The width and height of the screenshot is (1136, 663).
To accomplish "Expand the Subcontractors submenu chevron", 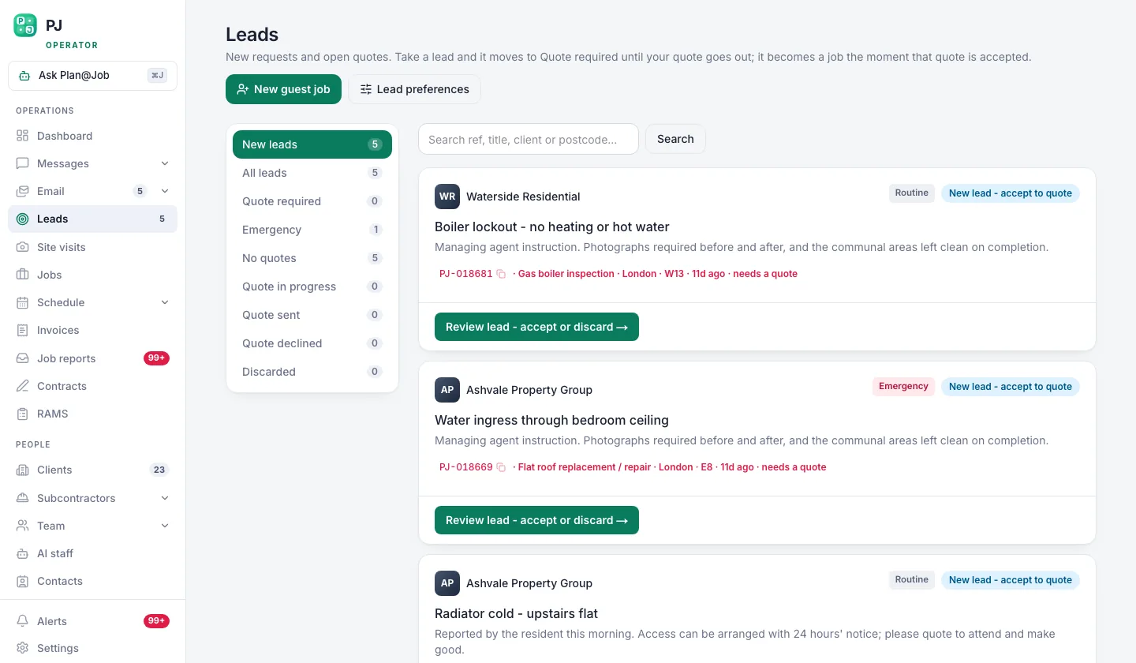I will pos(165,498).
